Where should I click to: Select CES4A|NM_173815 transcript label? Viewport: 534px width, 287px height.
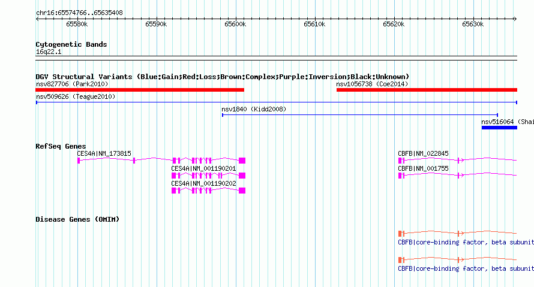pyautogui.click(x=104, y=154)
